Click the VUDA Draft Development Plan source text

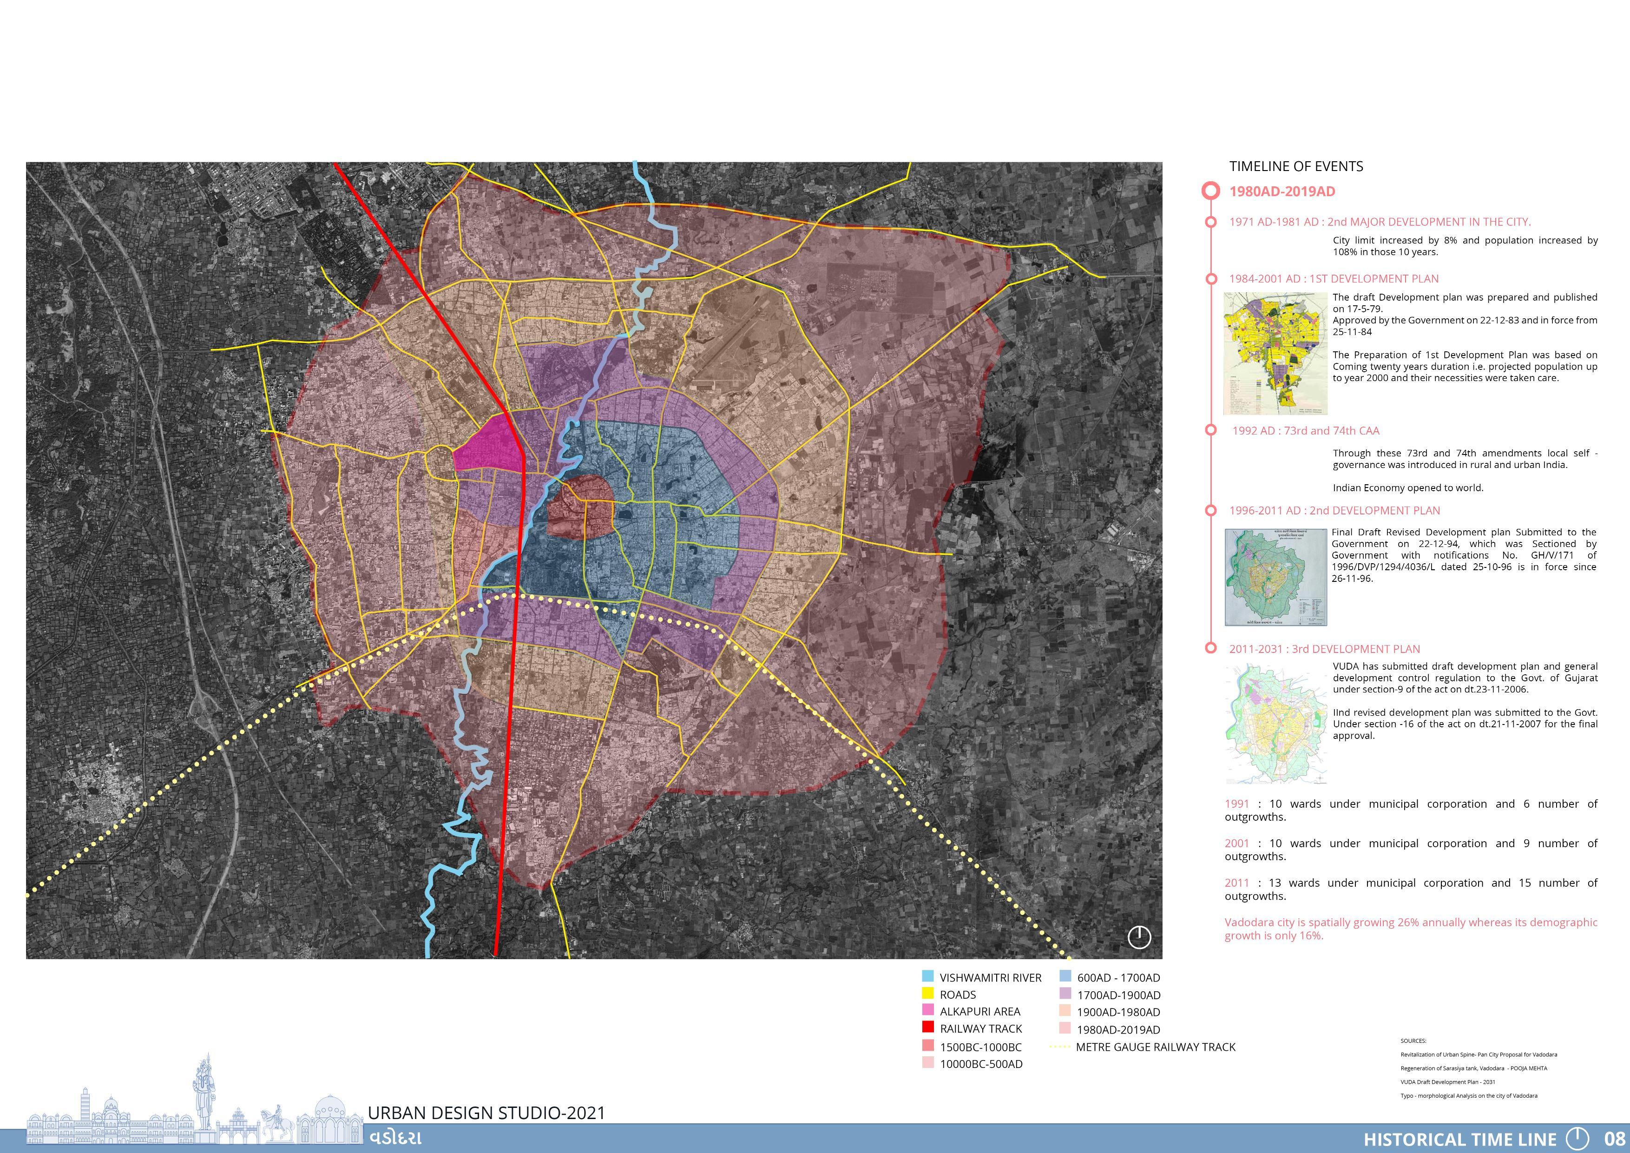coord(1447,1082)
